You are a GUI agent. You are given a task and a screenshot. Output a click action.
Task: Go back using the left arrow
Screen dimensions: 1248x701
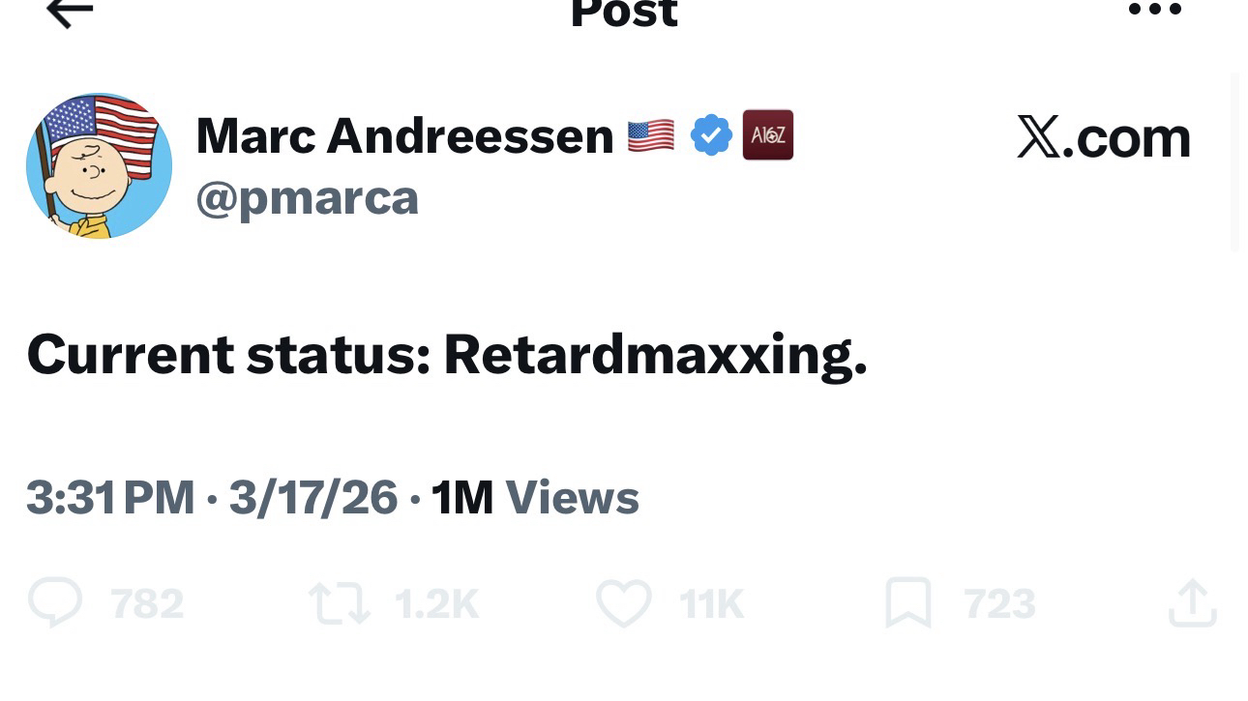[70, 12]
